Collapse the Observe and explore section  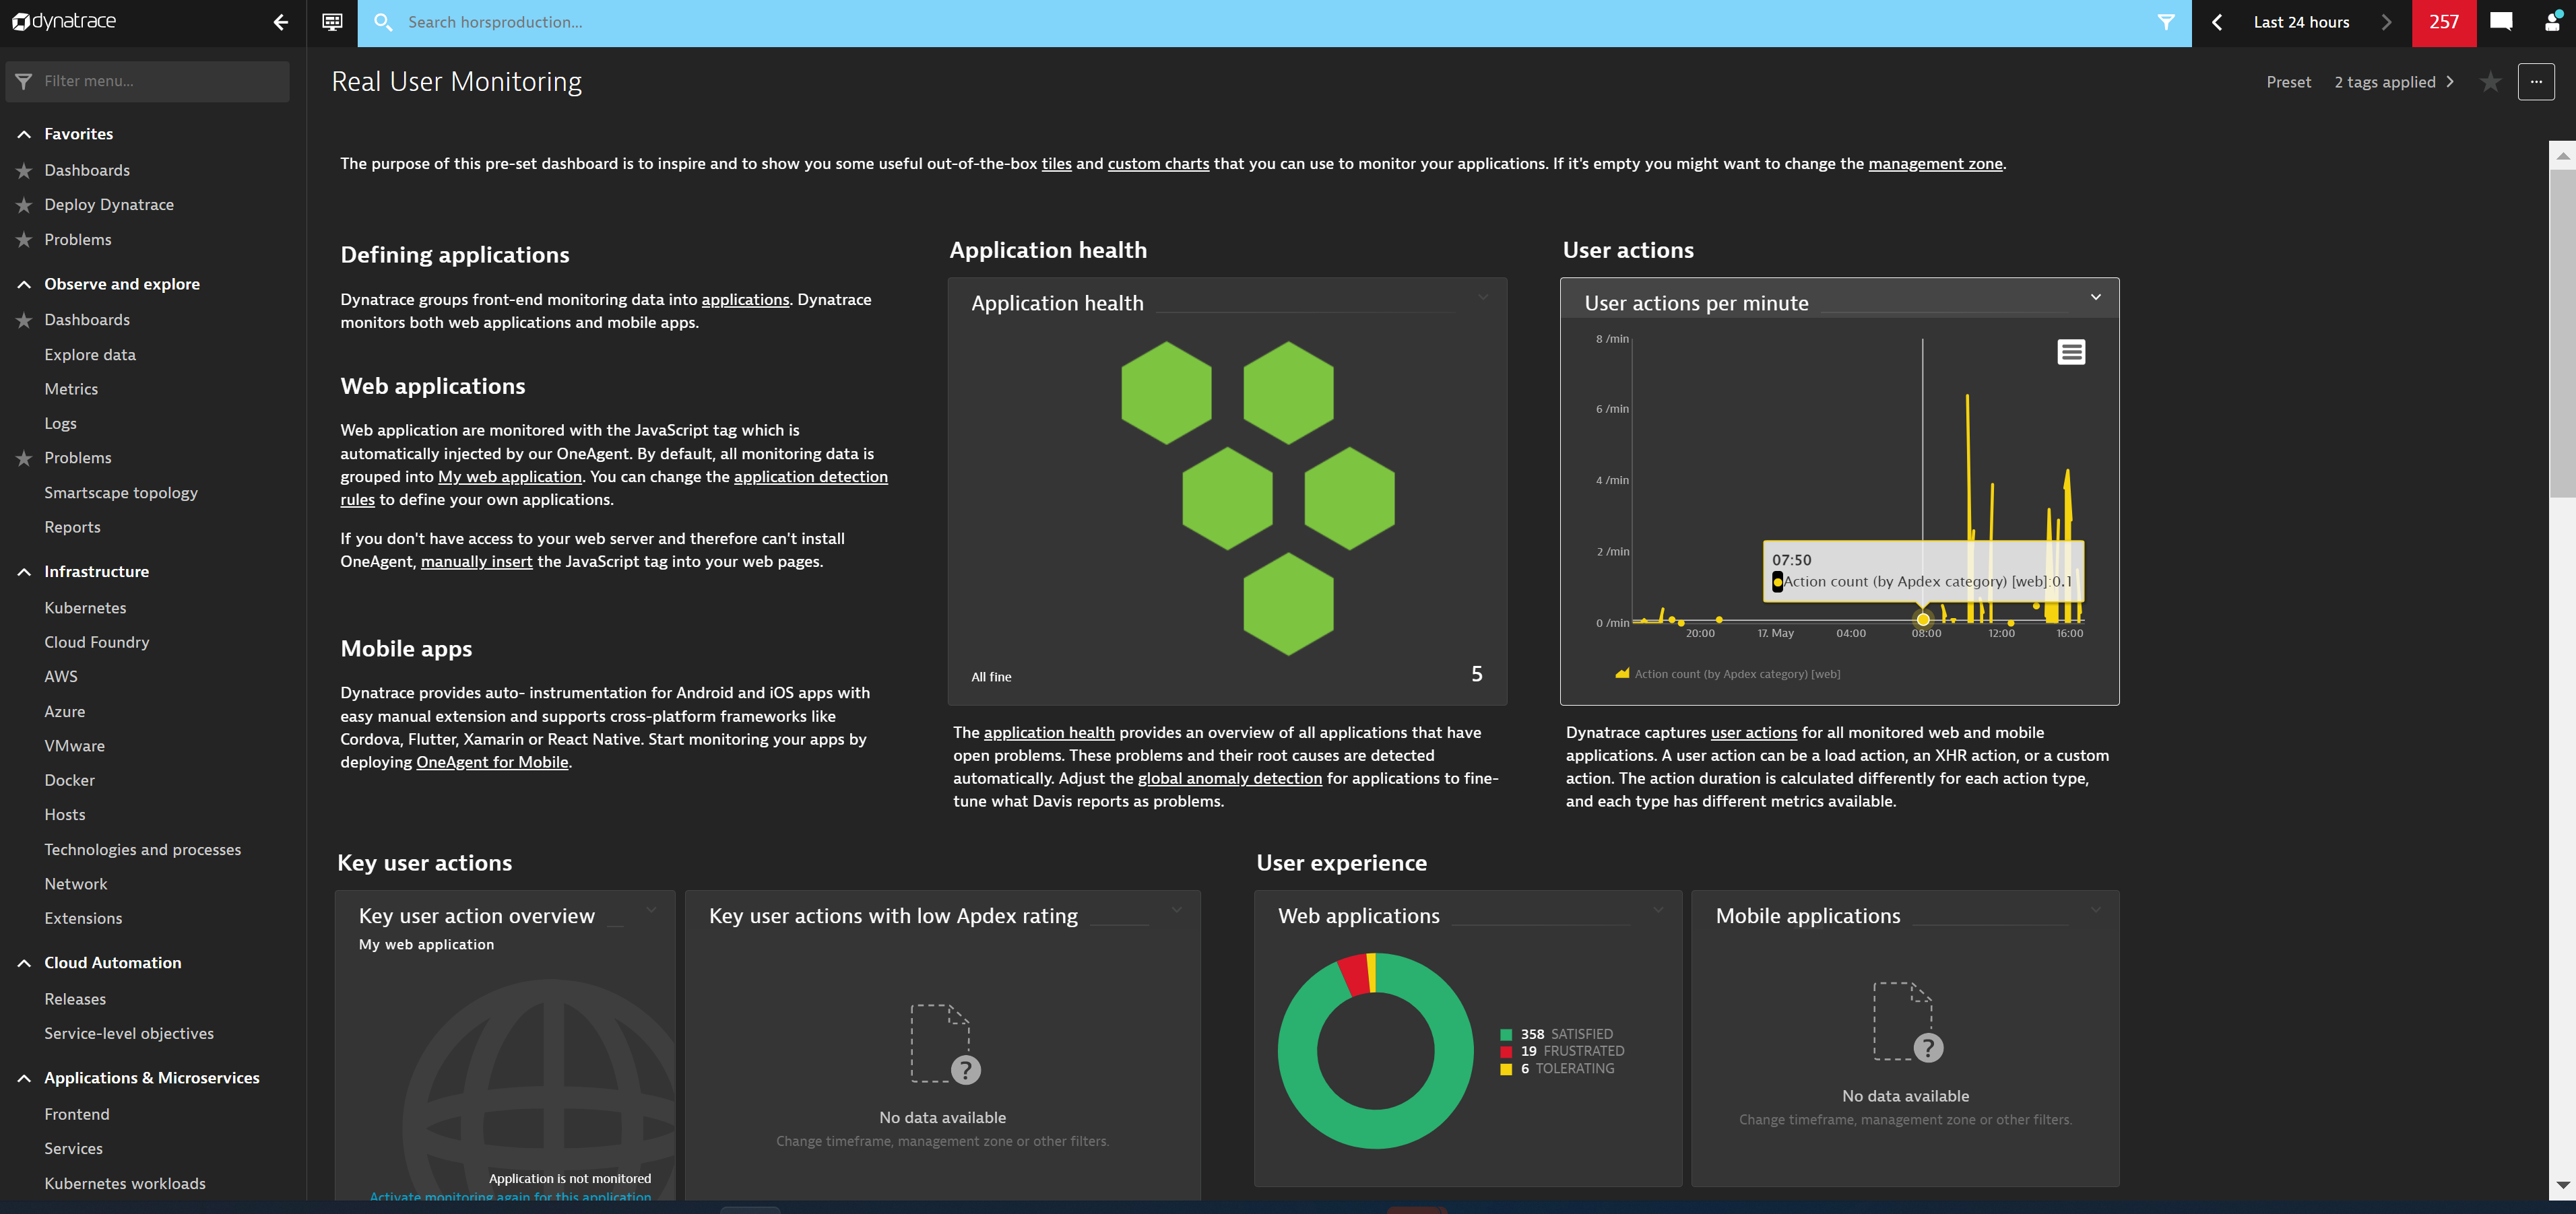point(23,285)
